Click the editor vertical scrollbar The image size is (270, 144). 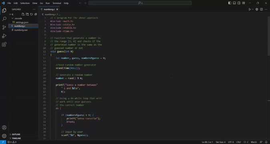pos(269,36)
